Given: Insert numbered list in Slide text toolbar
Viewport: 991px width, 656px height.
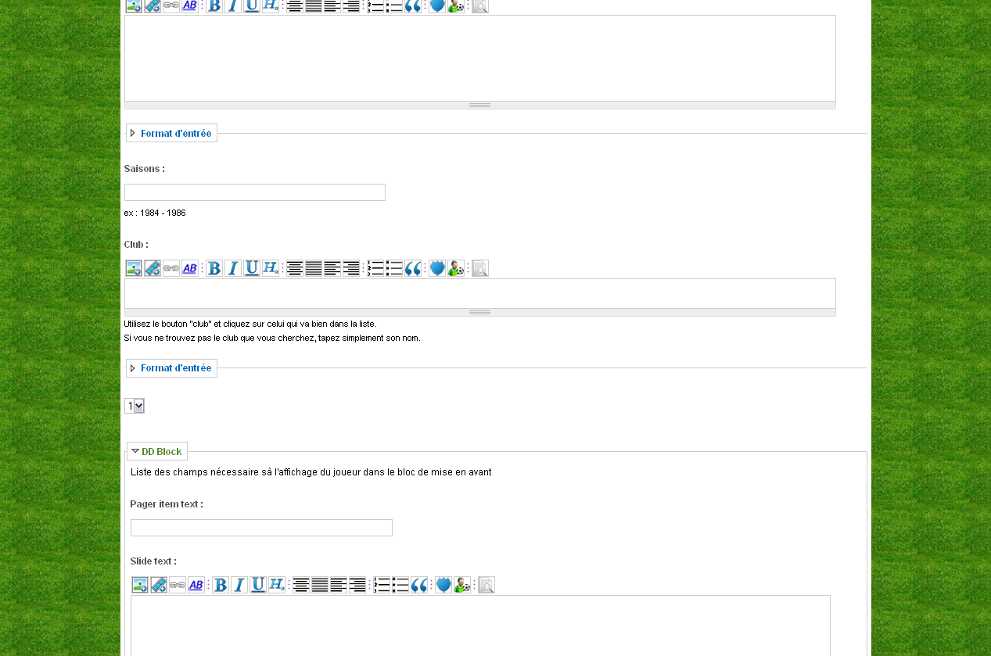Looking at the screenshot, I should tap(382, 585).
